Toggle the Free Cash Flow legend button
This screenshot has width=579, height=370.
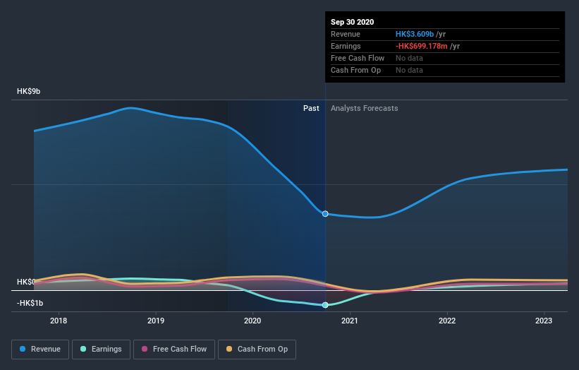pyautogui.click(x=174, y=350)
